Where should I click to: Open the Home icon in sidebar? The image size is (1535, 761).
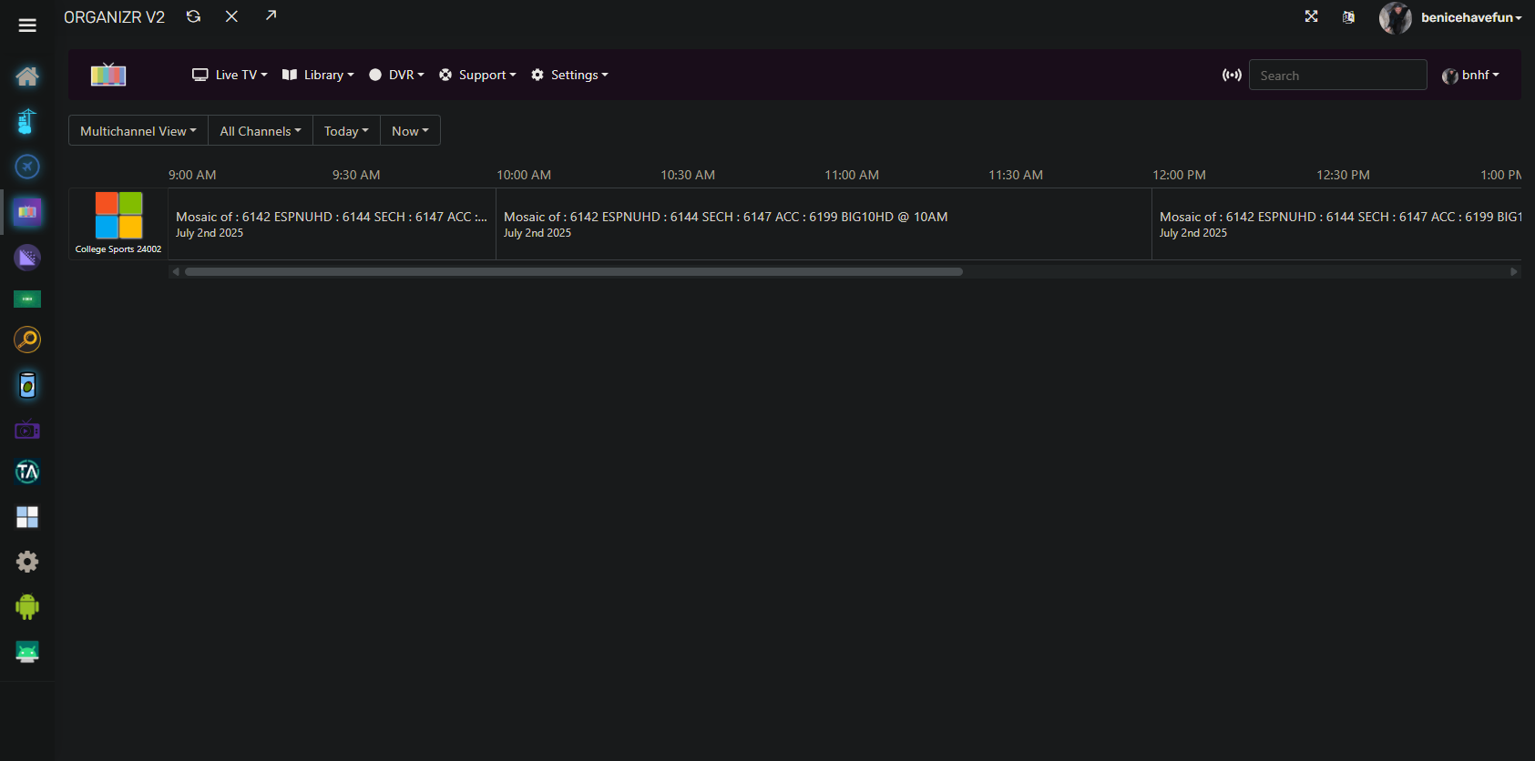pyautogui.click(x=27, y=76)
